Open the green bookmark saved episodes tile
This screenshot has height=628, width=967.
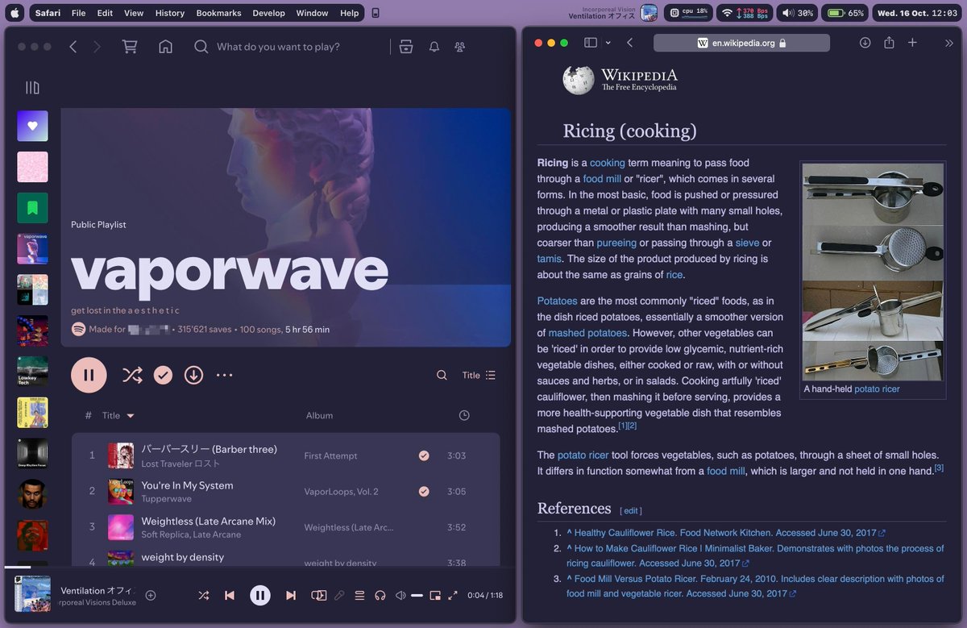pyautogui.click(x=32, y=208)
